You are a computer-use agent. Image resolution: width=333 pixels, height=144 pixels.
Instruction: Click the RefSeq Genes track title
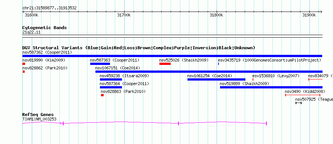pyautogui.click(x=38, y=115)
